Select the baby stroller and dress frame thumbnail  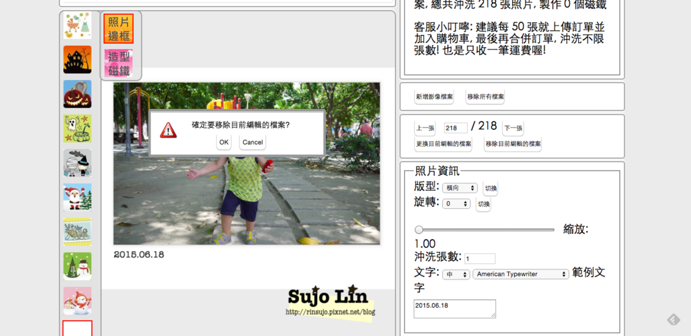[x=77, y=25]
